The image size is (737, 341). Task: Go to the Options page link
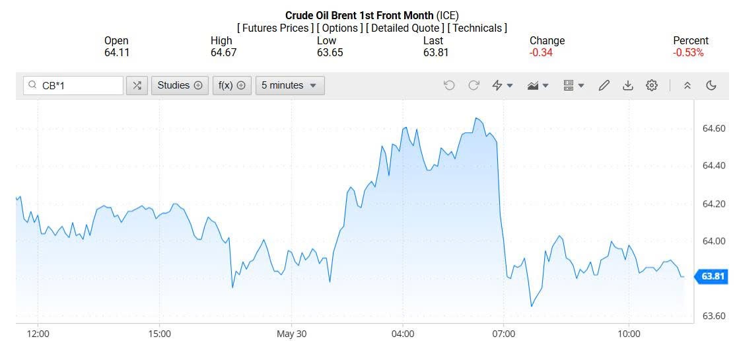340,28
